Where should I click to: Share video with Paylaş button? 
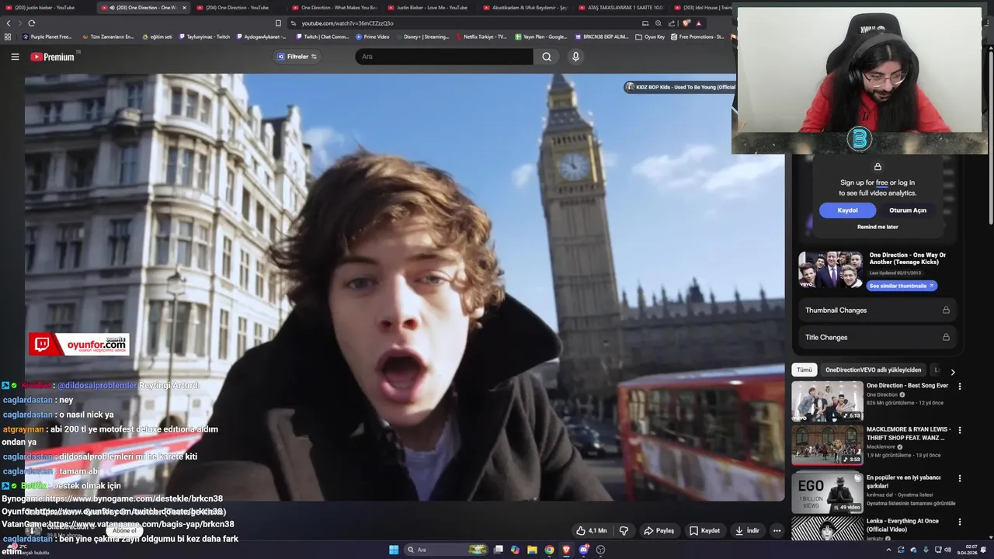click(x=659, y=531)
